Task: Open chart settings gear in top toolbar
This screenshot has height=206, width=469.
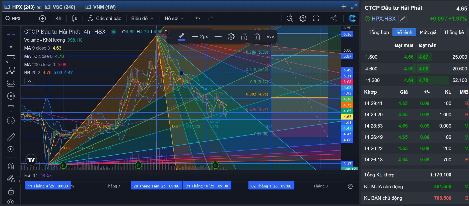Action: click(303, 18)
